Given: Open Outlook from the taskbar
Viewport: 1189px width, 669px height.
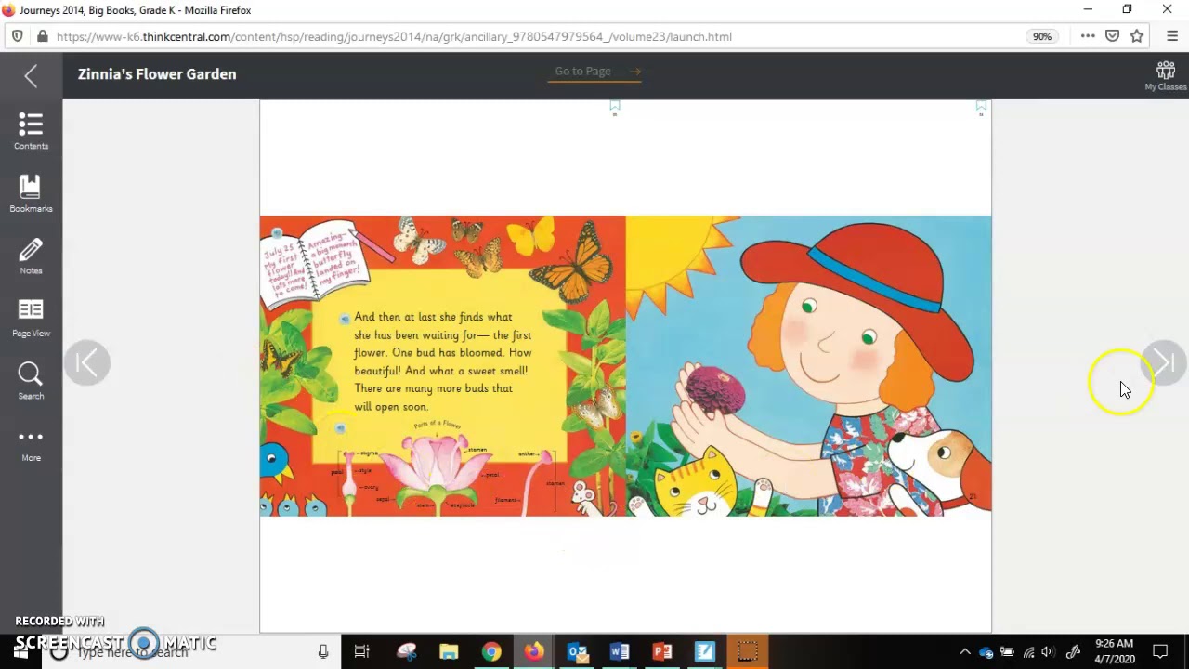Looking at the screenshot, I should click(x=577, y=652).
